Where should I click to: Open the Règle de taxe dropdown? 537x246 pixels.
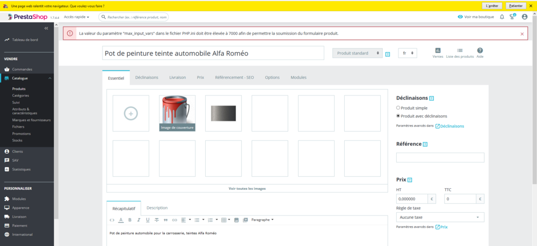pos(440,217)
